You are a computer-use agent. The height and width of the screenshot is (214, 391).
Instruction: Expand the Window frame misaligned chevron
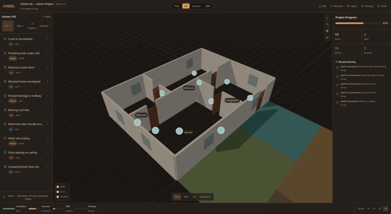click(x=48, y=82)
